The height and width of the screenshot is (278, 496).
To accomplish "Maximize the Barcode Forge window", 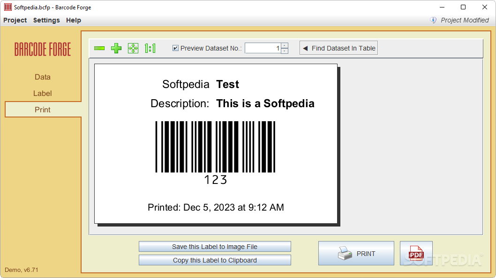I will (463, 7).
